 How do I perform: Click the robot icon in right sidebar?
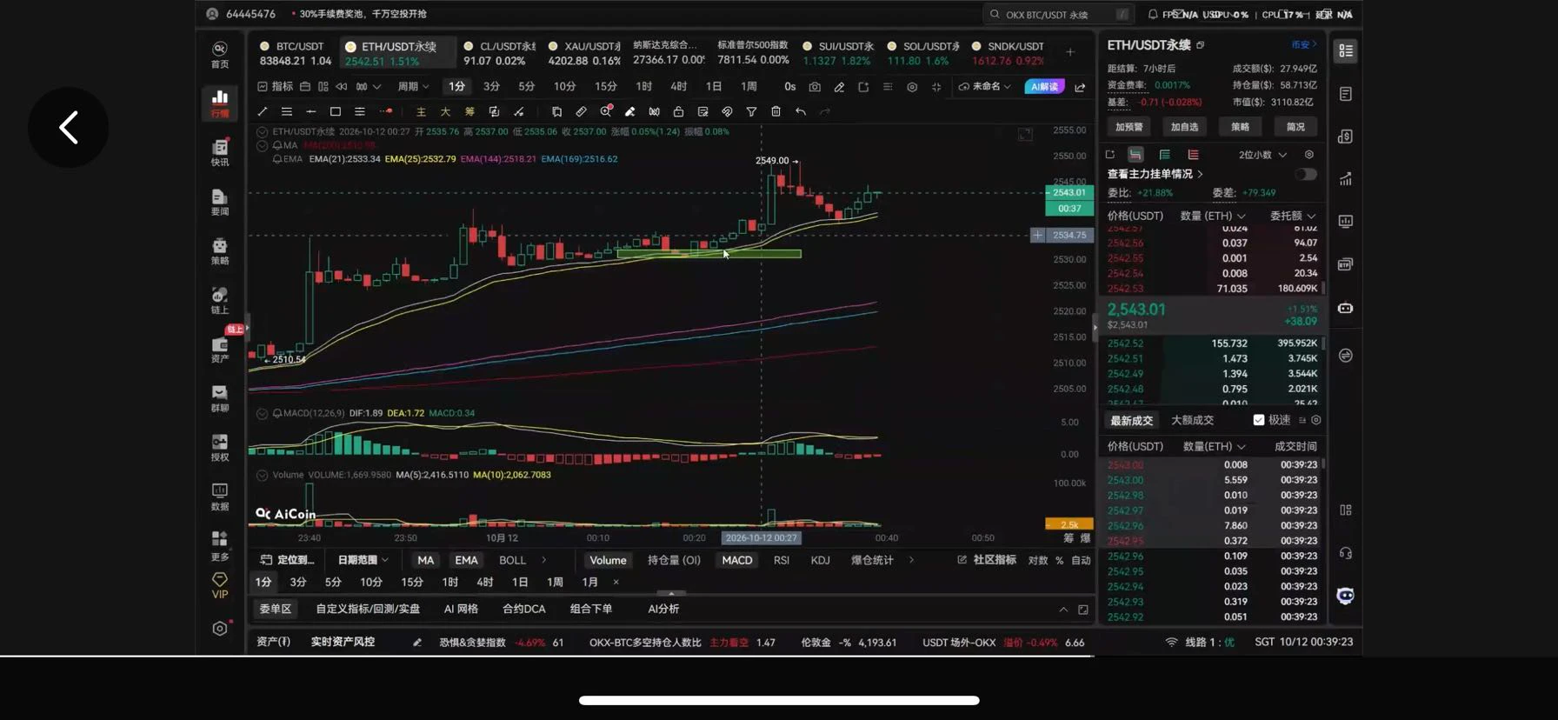(x=1346, y=308)
